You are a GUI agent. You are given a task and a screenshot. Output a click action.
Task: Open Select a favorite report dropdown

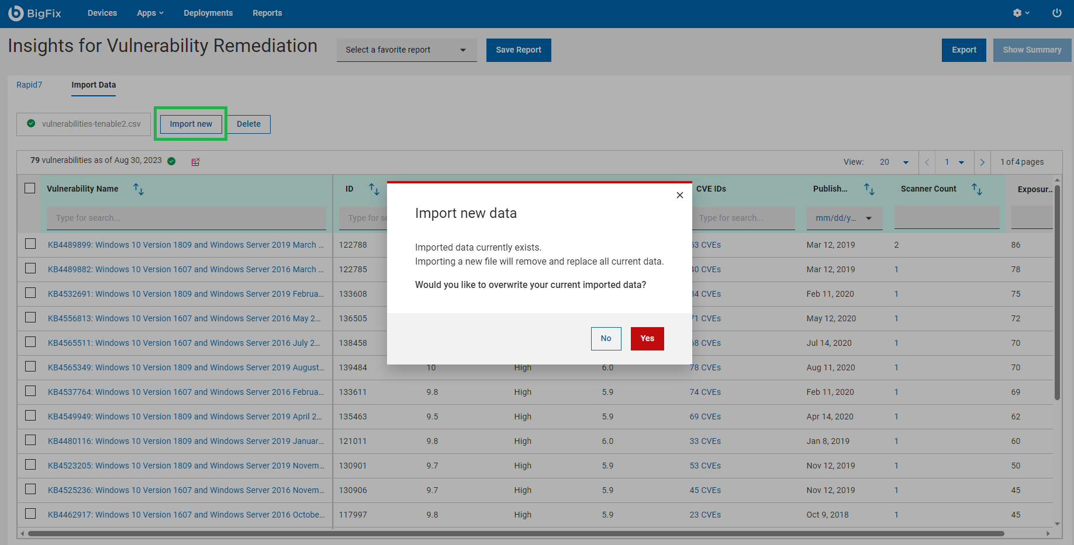coord(406,50)
